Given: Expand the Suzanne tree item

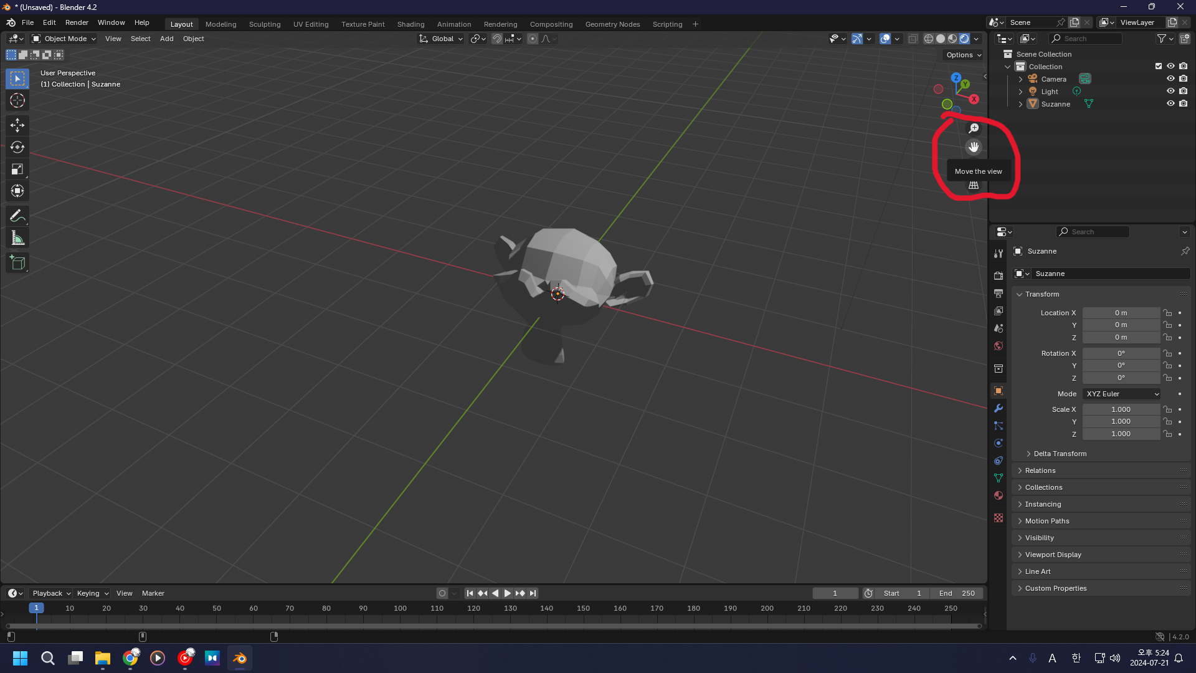Looking at the screenshot, I should tap(1020, 104).
